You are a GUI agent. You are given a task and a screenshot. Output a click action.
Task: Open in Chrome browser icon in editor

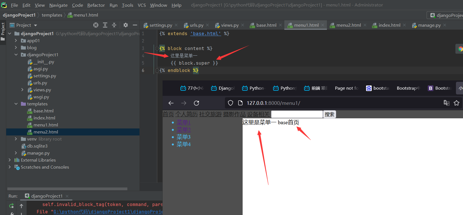460,49
